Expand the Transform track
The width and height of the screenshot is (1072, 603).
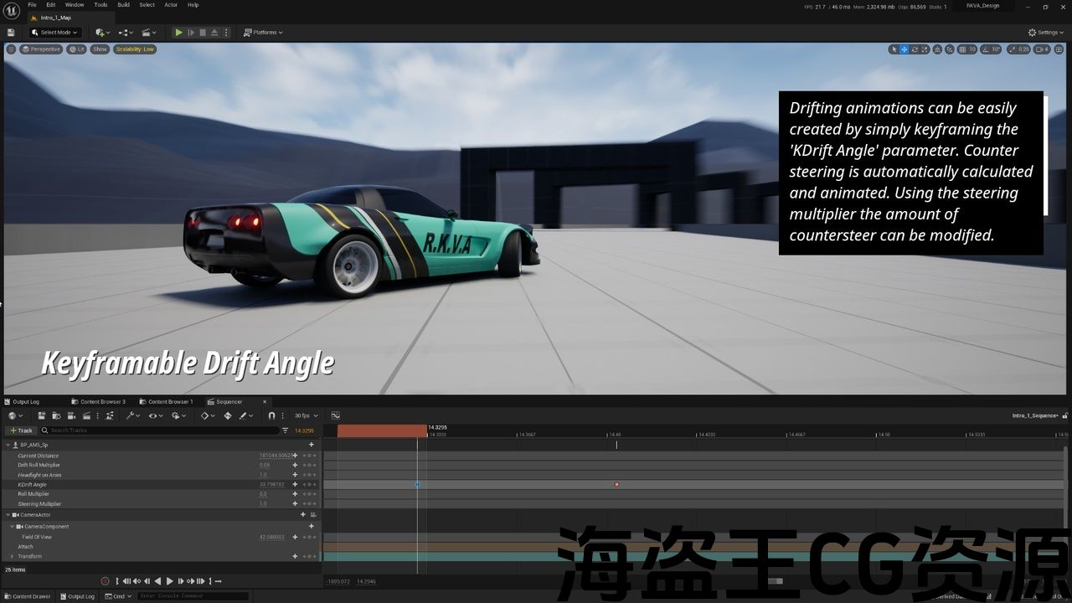pyautogui.click(x=12, y=556)
